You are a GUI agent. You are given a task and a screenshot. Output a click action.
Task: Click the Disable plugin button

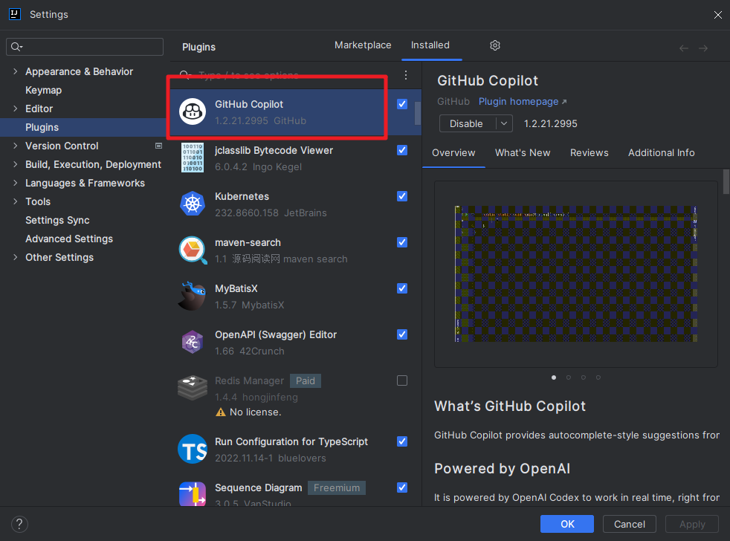(467, 123)
